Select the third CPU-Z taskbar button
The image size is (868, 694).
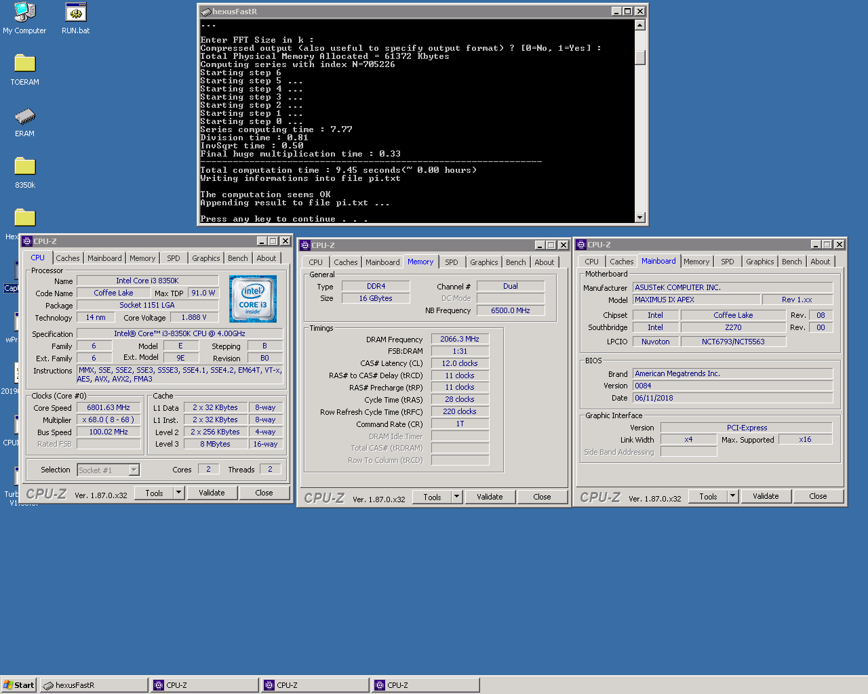426,685
